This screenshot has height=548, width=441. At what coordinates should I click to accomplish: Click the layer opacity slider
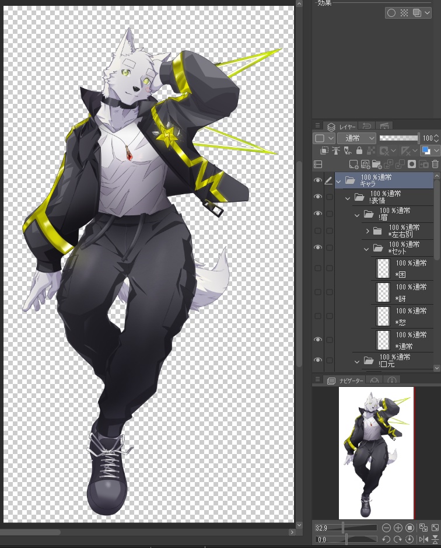[399, 138]
